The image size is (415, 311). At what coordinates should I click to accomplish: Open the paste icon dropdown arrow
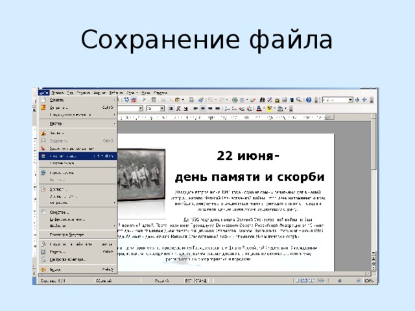pos(183,100)
